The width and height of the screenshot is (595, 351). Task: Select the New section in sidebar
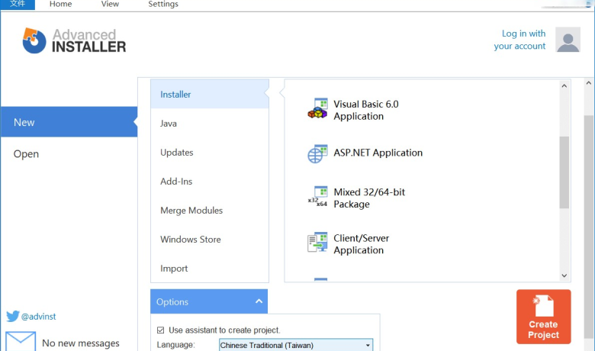coord(69,122)
